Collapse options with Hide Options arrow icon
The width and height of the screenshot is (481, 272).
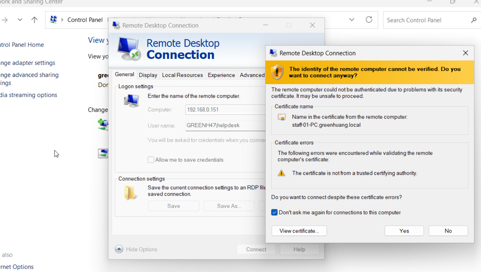(x=119, y=249)
